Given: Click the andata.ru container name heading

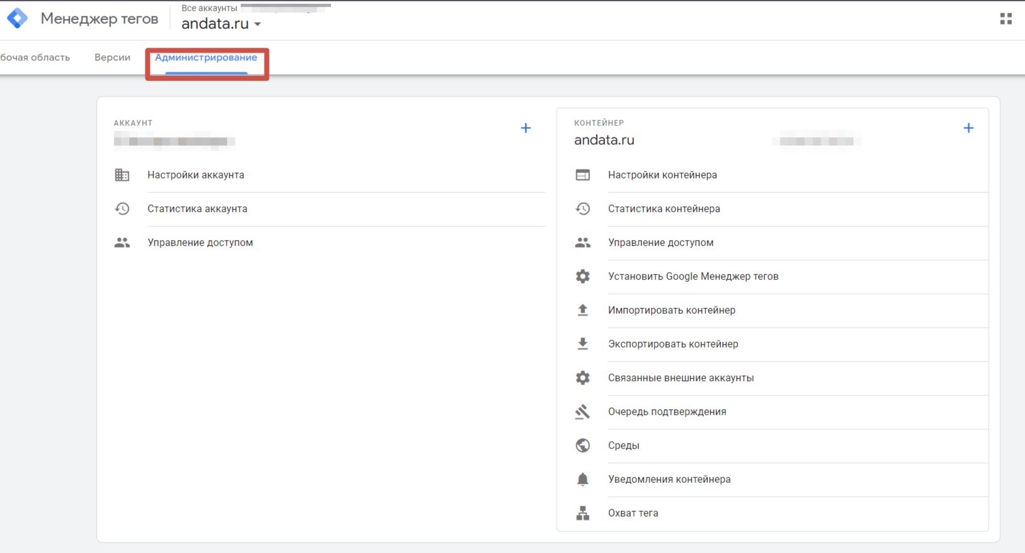Looking at the screenshot, I should tap(604, 140).
